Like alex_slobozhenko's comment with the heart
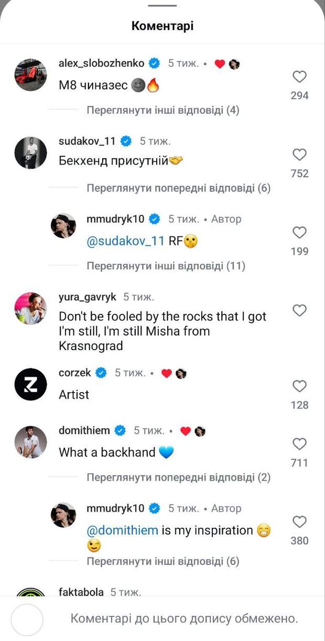This screenshot has width=325, height=641. click(x=299, y=78)
